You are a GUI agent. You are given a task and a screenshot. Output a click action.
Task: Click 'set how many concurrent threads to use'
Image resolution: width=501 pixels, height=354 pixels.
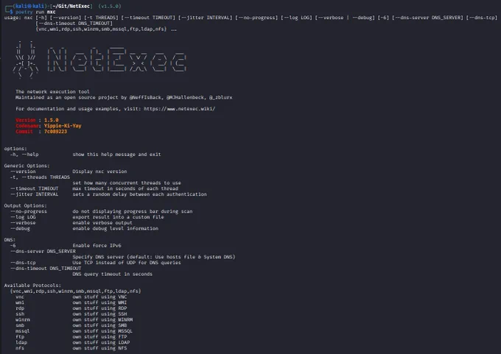[x=127, y=183]
